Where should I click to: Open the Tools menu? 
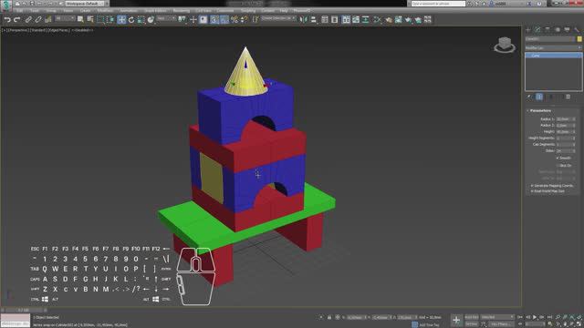[x=35, y=11]
